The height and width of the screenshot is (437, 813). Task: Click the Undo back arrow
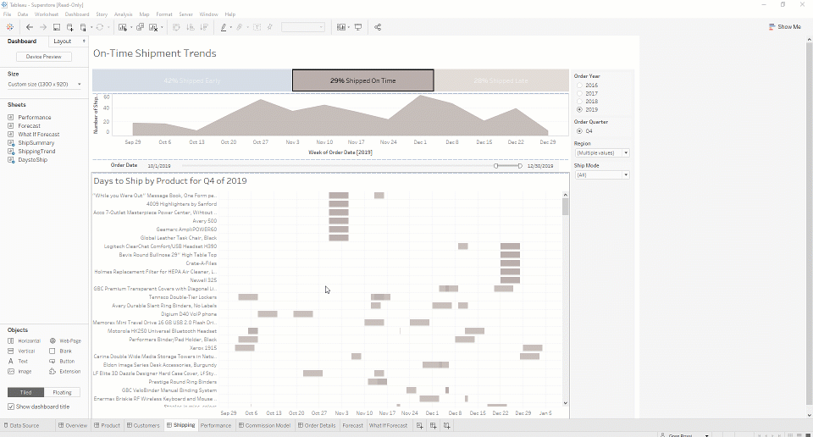coord(30,27)
